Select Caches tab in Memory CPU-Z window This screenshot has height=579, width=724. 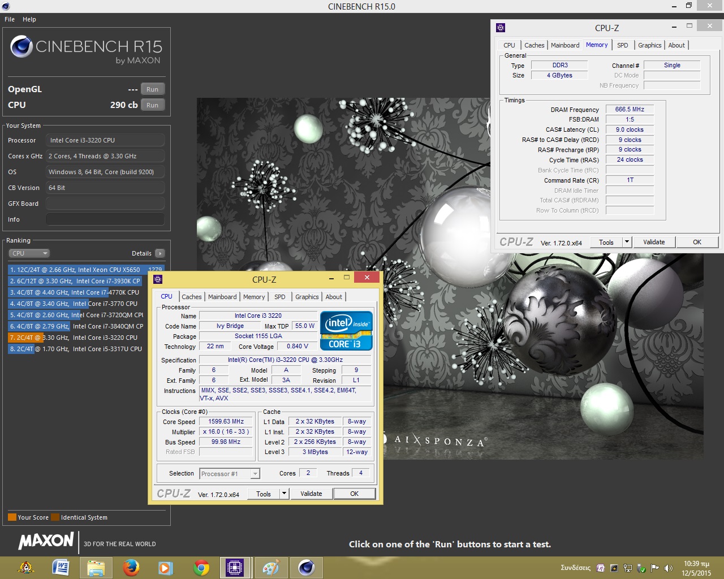(x=535, y=45)
